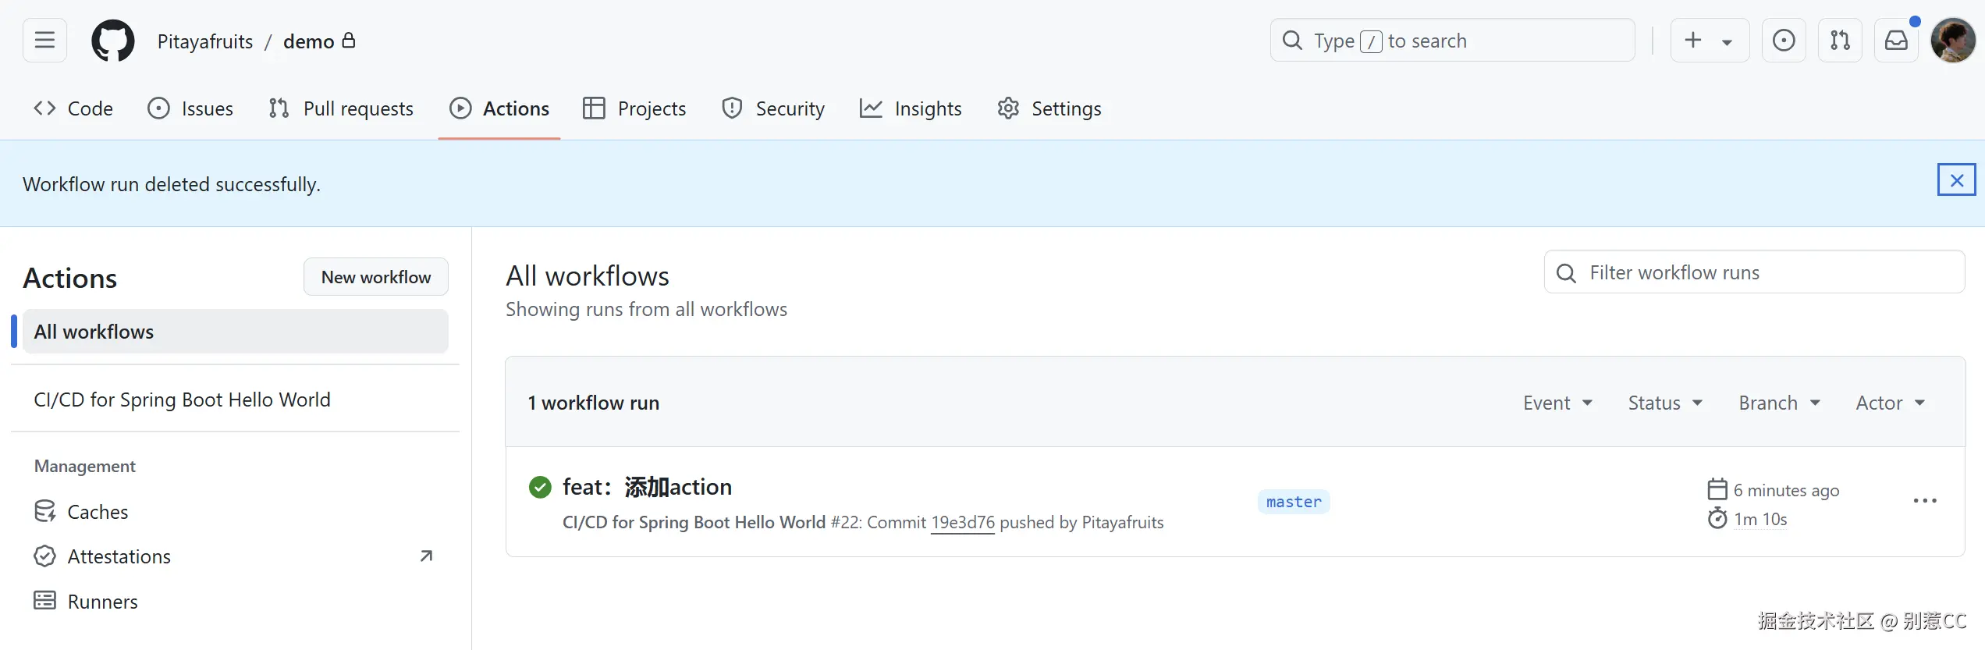Open the create new plus dropdown

point(1709,41)
